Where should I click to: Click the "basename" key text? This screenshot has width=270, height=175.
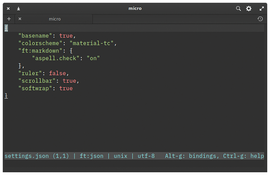pos(35,36)
